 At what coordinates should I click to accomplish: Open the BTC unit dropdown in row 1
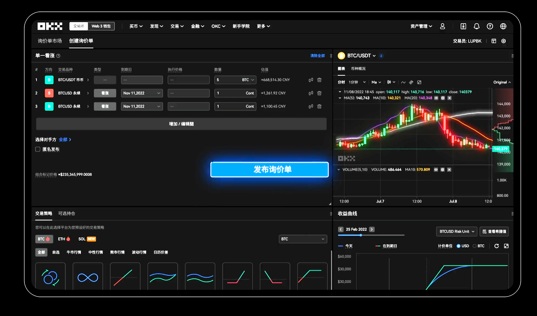coord(248,80)
